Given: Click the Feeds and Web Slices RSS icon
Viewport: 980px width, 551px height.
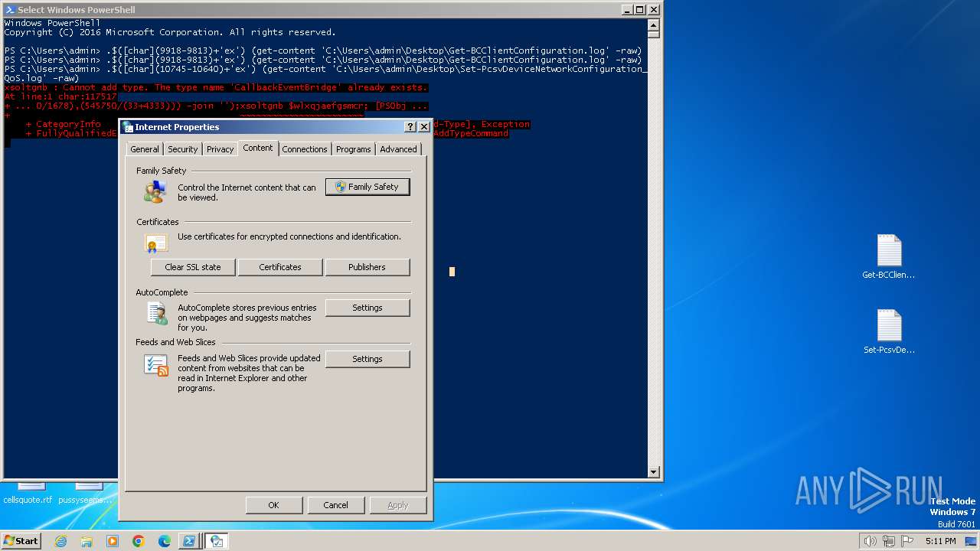Looking at the screenshot, I should coord(156,365).
